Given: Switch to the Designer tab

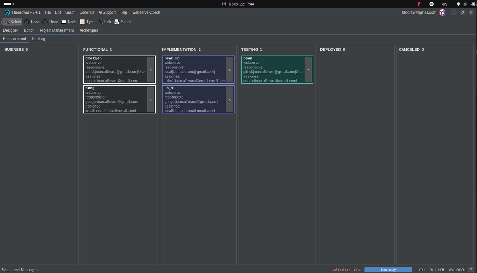Looking at the screenshot, I should pyautogui.click(x=10, y=31).
